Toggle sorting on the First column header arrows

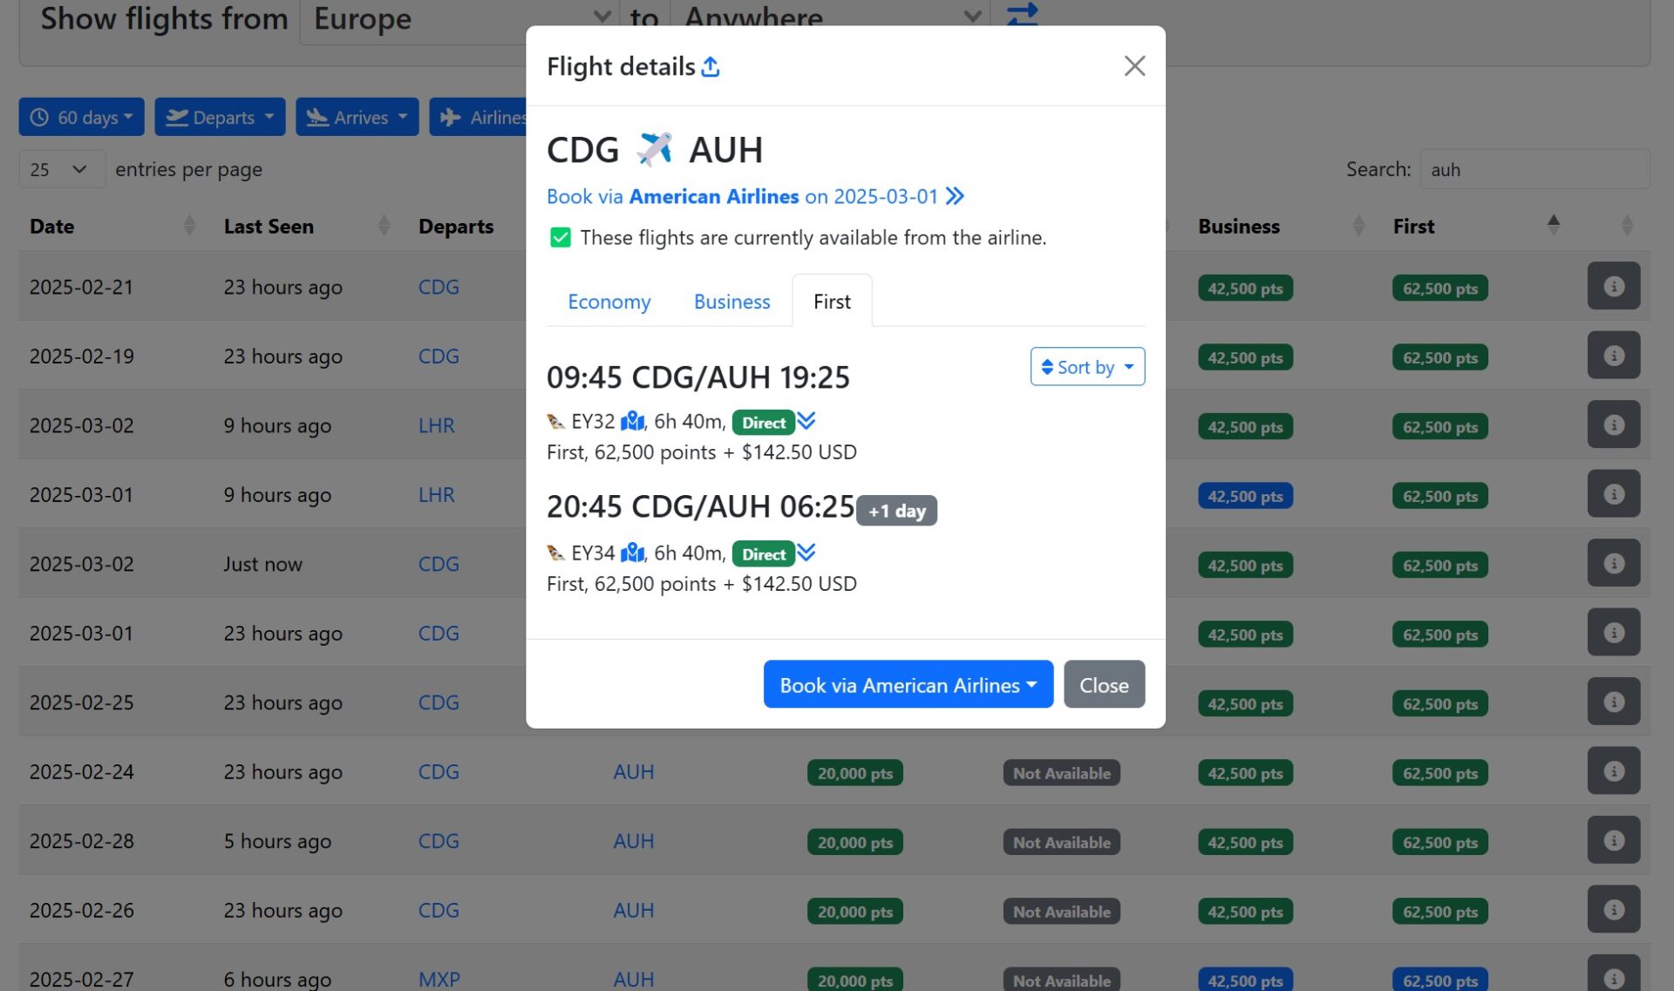(1555, 224)
